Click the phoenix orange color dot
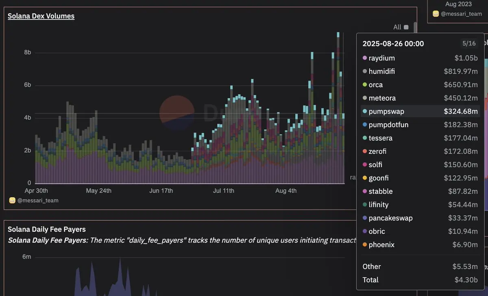This screenshot has height=296, width=488. click(x=365, y=245)
